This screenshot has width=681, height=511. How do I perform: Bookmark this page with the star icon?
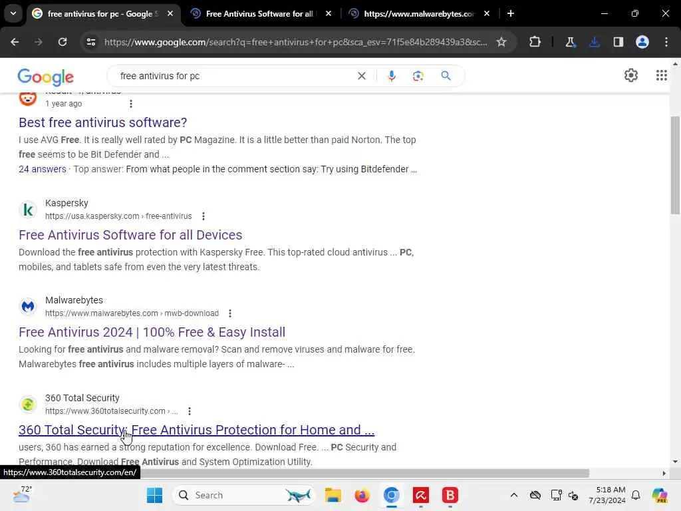pyautogui.click(x=501, y=42)
